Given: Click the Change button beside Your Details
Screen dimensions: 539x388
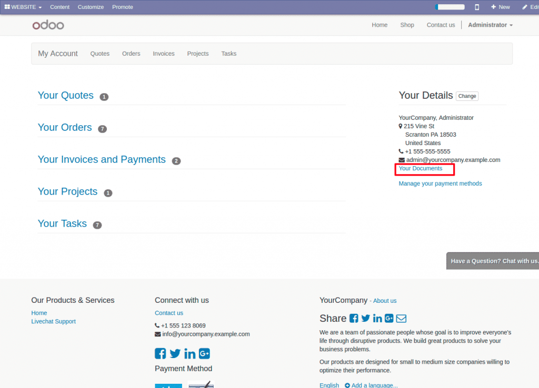Looking at the screenshot, I should pos(467,96).
